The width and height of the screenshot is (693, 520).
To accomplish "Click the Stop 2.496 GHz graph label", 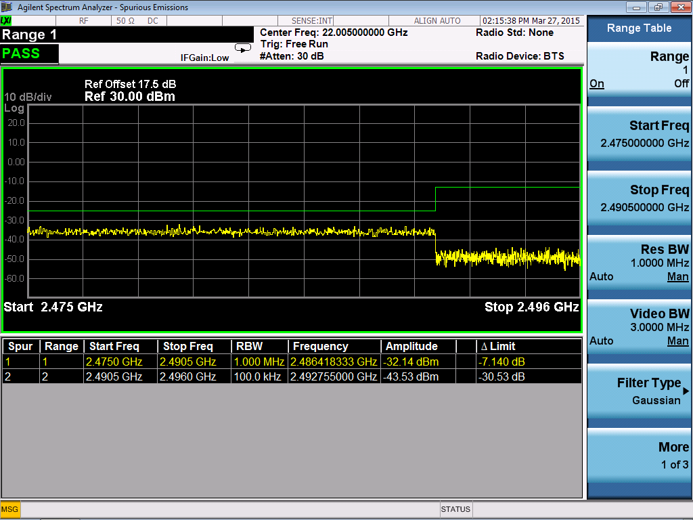I will pos(532,307).
